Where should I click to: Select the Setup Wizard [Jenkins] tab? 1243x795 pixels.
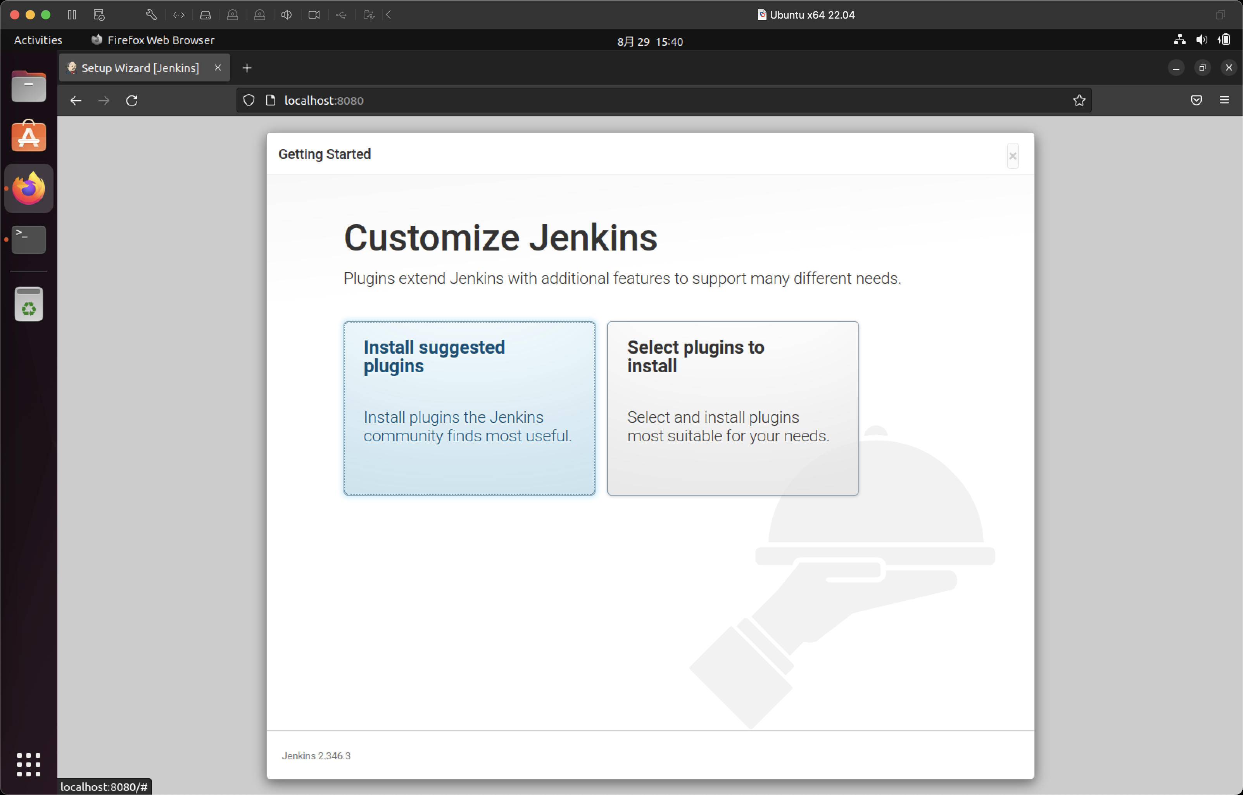pos(145,67)
